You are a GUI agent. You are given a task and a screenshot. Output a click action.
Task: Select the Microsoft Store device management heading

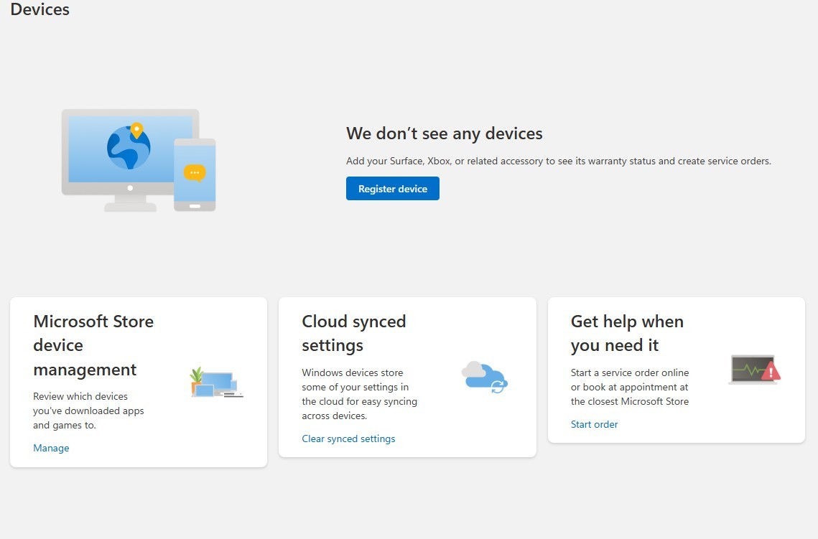pyautogui.click(x=93, y=345)
